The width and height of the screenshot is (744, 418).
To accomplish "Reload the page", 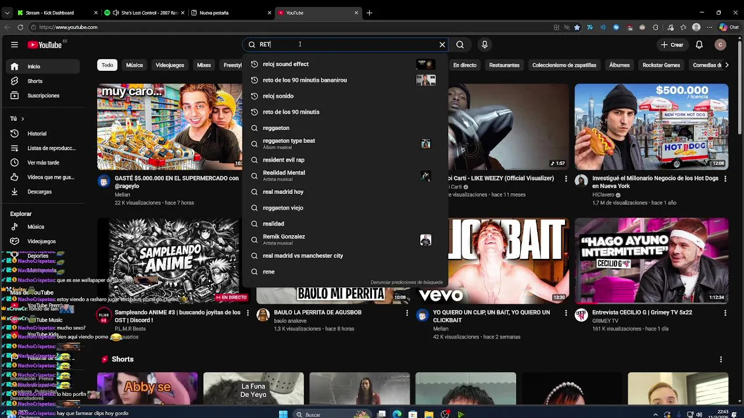I will [x=20, y=27].
